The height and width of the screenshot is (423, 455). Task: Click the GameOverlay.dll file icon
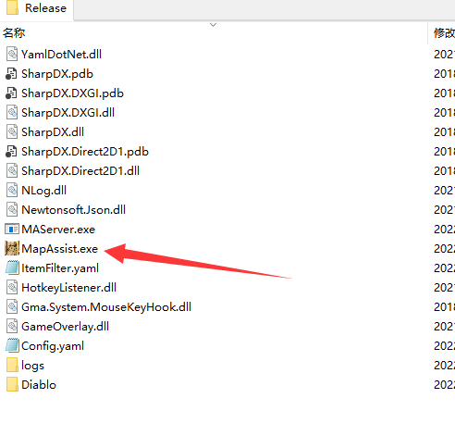[12, 327]
